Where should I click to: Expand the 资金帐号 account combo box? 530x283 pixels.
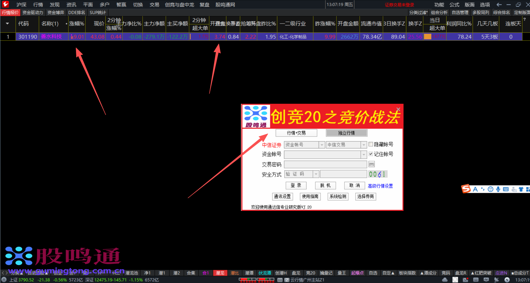tap(364, 155)
